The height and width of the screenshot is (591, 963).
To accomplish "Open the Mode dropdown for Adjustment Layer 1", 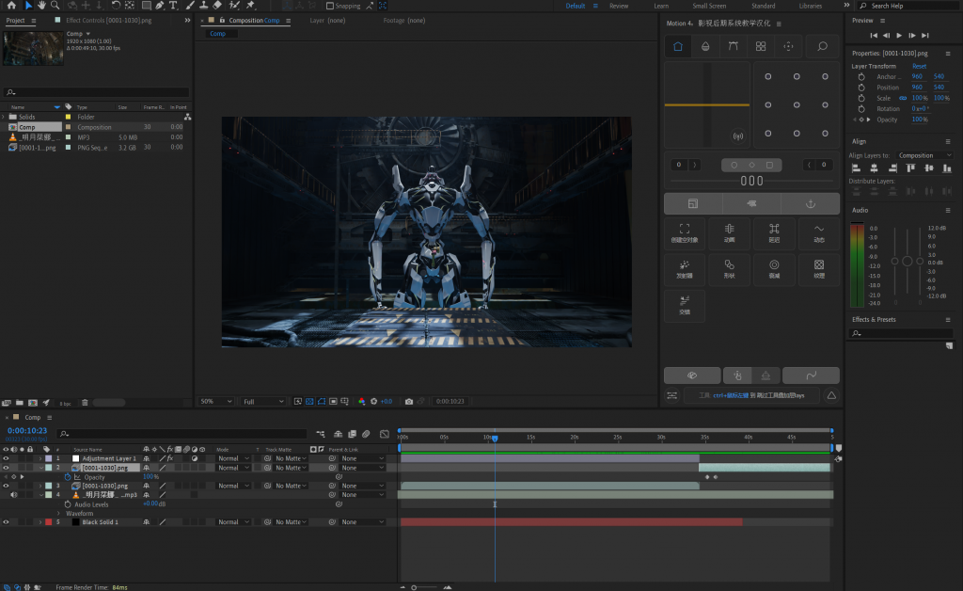I will tap(233, 458).
